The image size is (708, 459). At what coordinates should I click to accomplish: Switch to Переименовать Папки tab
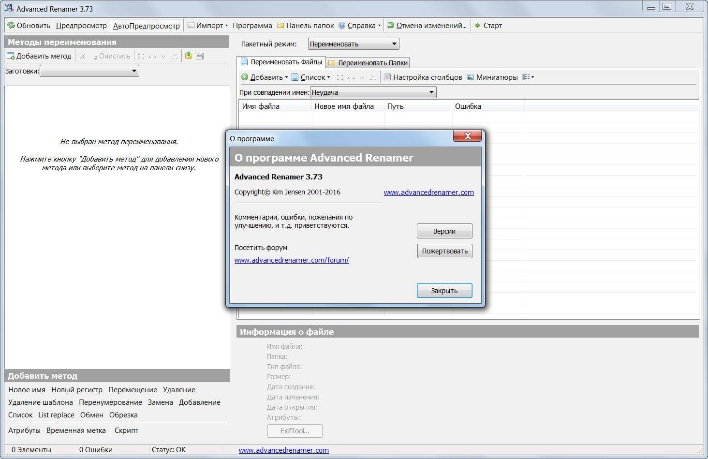(x=368, y=63)
